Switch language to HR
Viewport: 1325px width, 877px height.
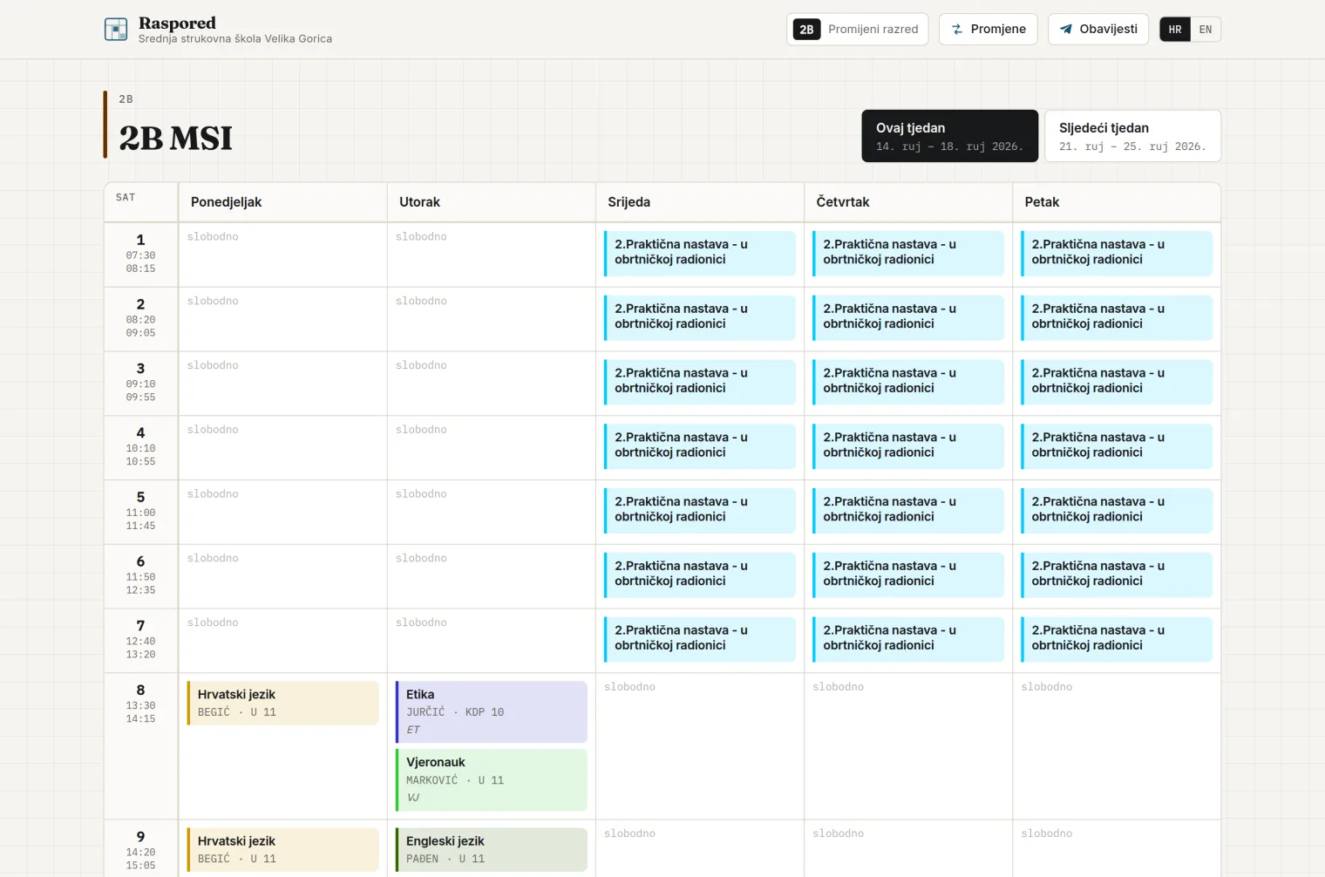1175,30
